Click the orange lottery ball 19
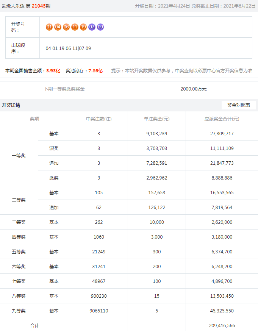Viewport: 258px width, 331px height. 83,27
